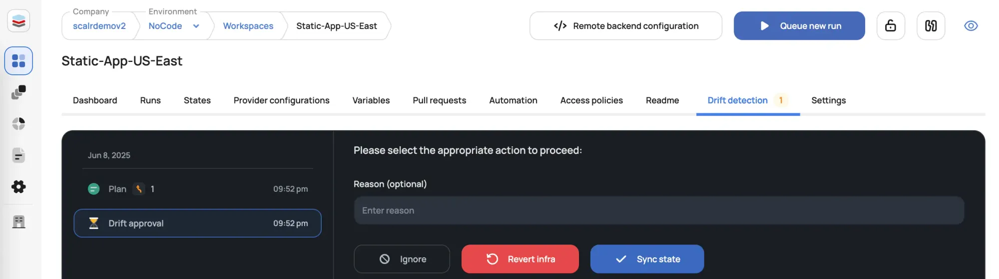Viewport: 999px width, 279px height.
Task: Open the stacked modules icon in sidebar
Action: [18, 92]
